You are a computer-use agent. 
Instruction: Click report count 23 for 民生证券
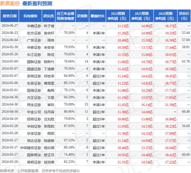coord(86,104)
